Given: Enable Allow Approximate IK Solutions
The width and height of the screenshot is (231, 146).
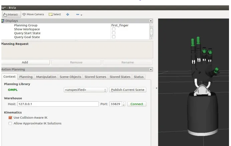Looking at the screenshot, I should (10, 123).
